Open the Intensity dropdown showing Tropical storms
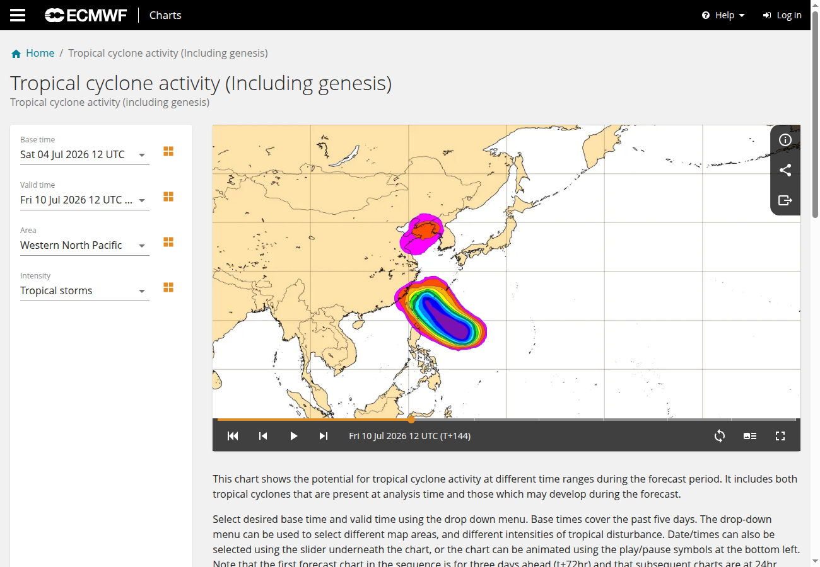Viewport: 820px width, 567px height. coord(85,290)
